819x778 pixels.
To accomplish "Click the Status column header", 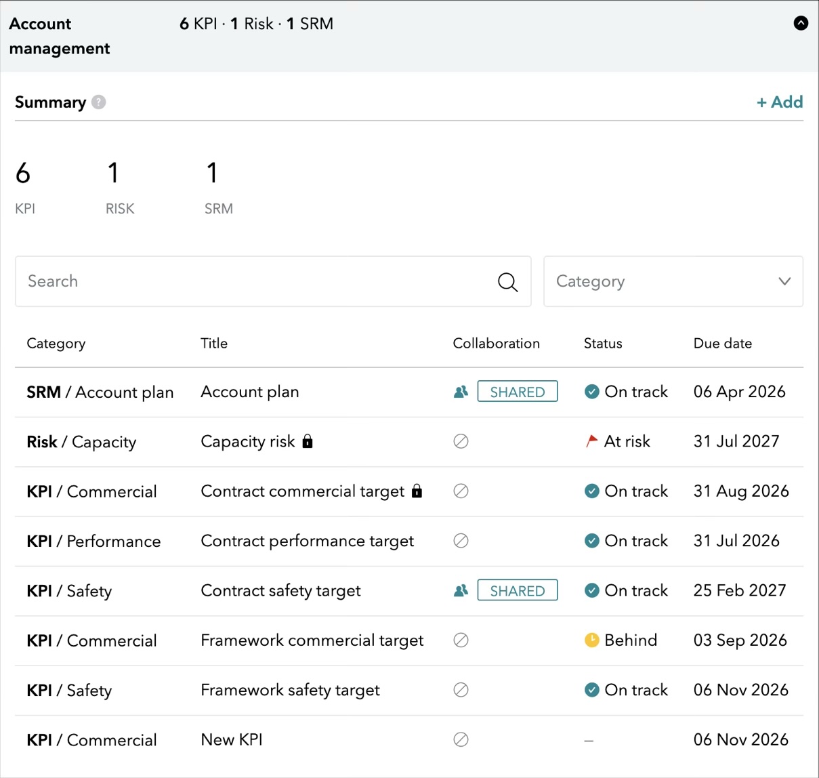I will tap(603, 343).
